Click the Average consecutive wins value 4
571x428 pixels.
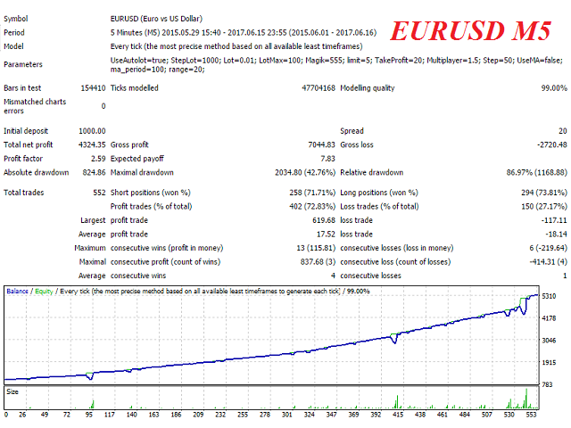tap(333, 276)
